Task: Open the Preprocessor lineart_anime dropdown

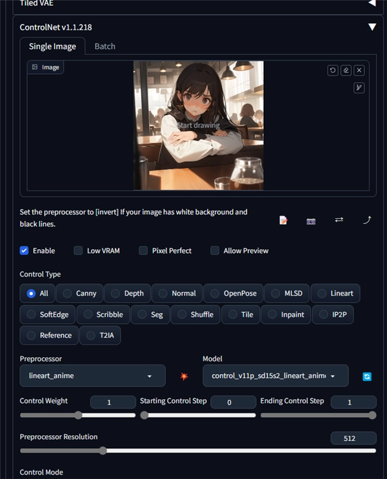Action: (x=92, y=376)
